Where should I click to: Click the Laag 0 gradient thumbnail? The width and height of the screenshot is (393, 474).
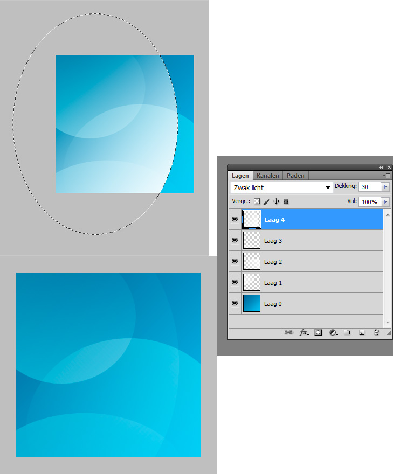pyautogui.click(x=252, y=303)
